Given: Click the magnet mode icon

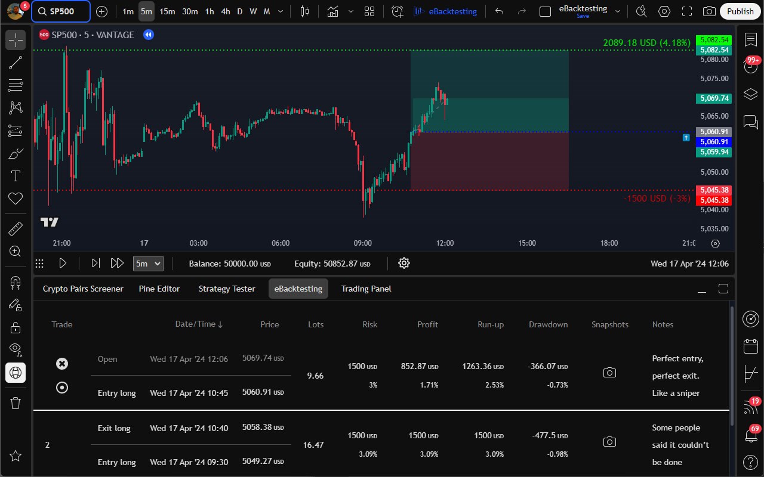Looking at the screenshot, I should [x=16, y=282].
